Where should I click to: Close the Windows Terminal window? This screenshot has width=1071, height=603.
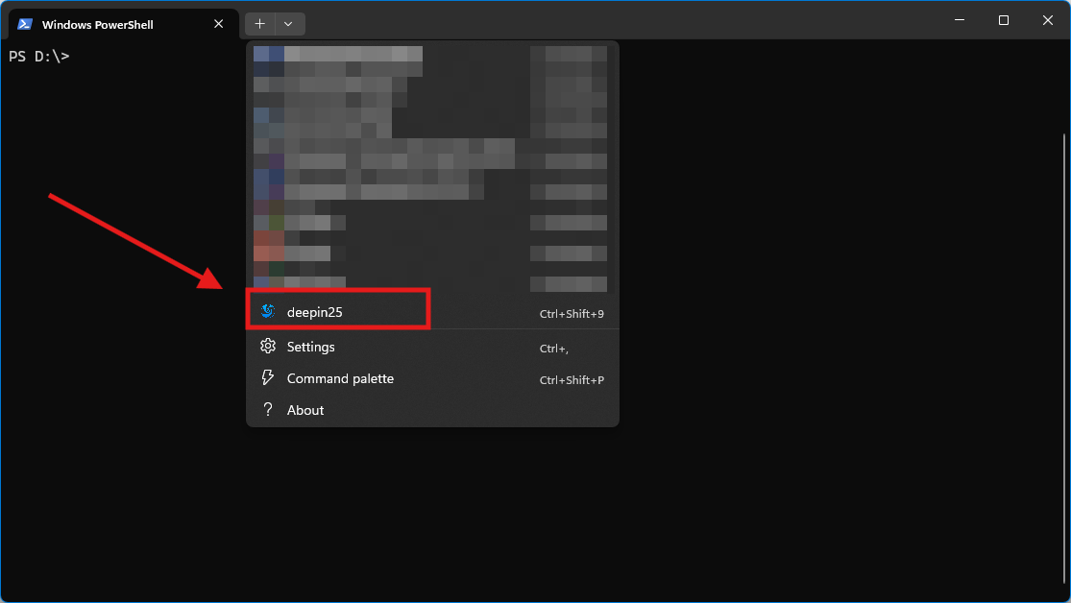[x=1048, y=20]
